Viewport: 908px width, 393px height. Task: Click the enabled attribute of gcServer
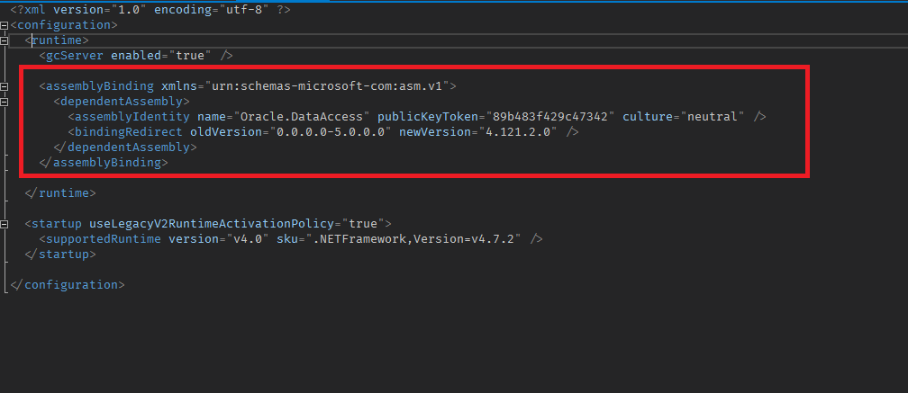pyautogui.click(x=135, y=56)
